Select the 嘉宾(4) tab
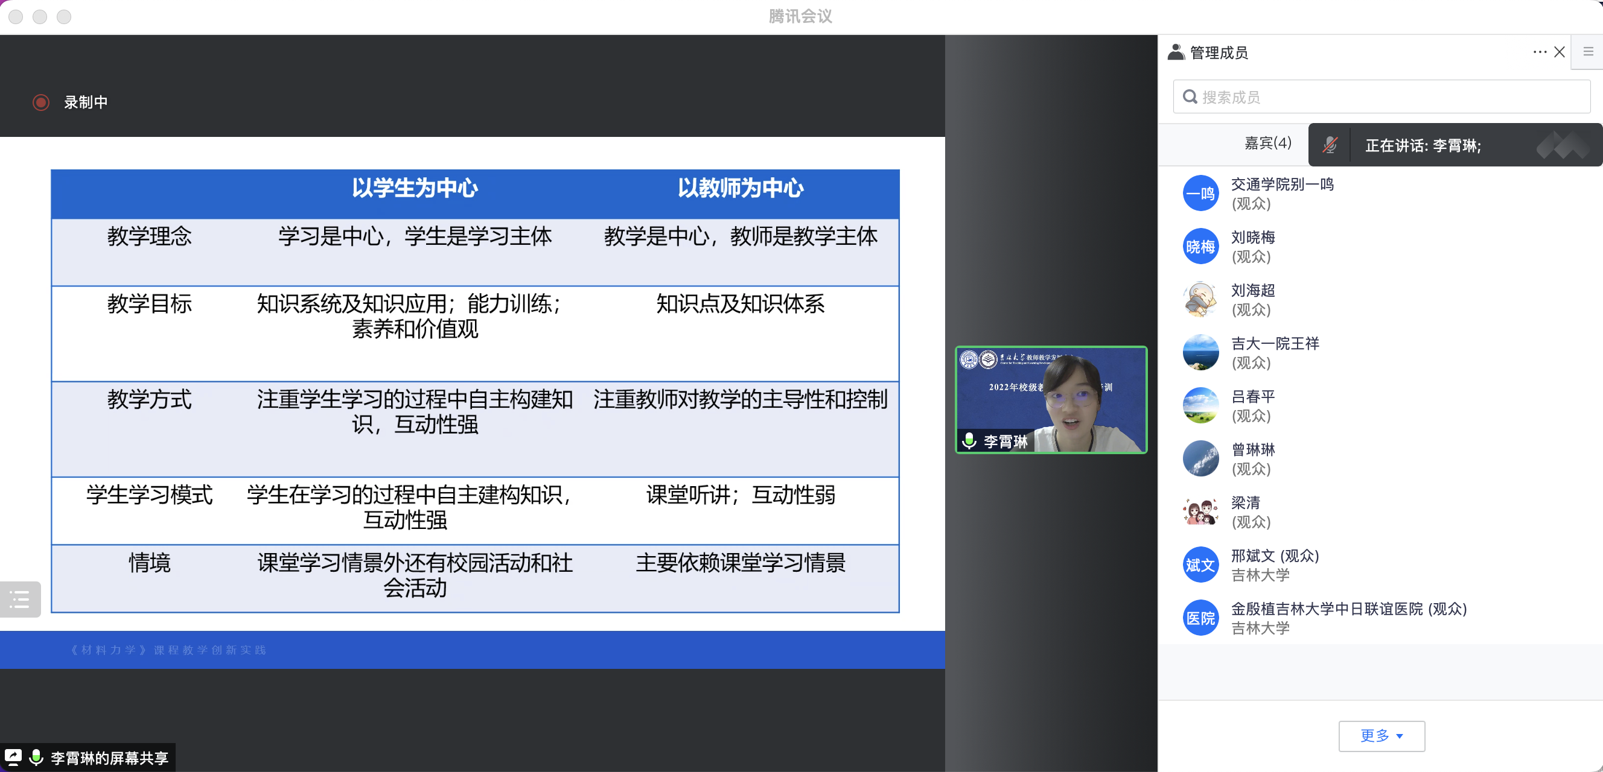Screen dimensions: 1603x772 pos(1267,144)
